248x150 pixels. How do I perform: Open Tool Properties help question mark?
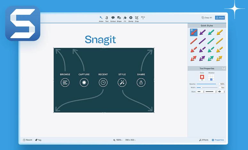[224, 68]
